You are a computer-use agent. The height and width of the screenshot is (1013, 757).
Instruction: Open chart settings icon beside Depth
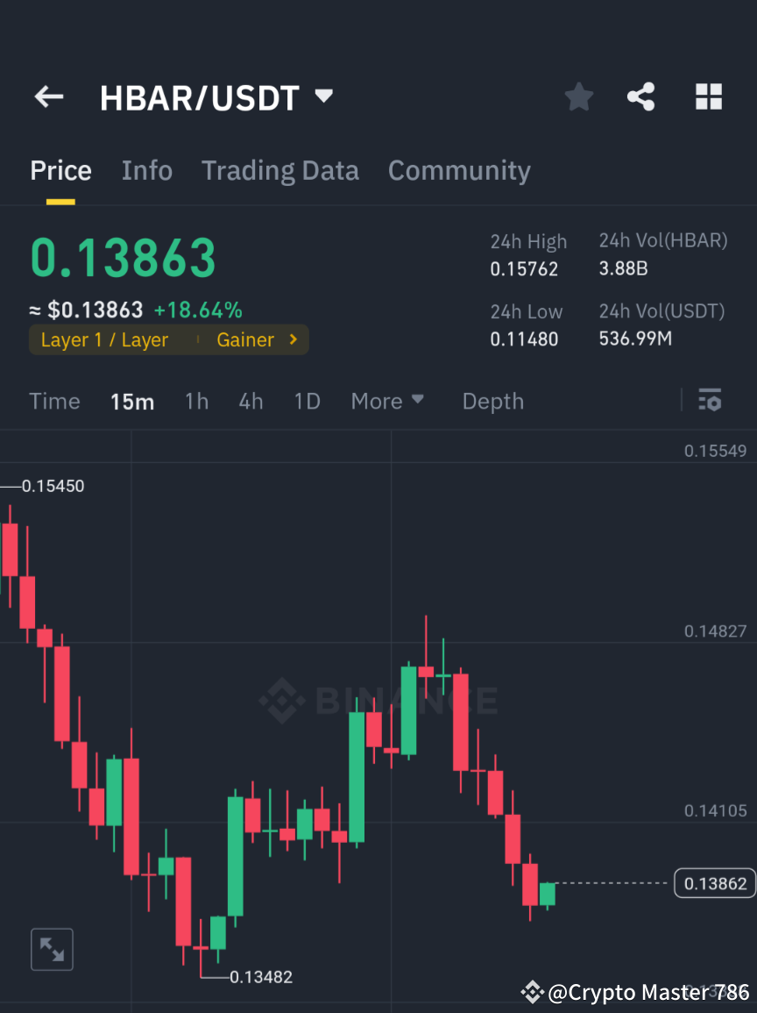click(x=711, y=401)
